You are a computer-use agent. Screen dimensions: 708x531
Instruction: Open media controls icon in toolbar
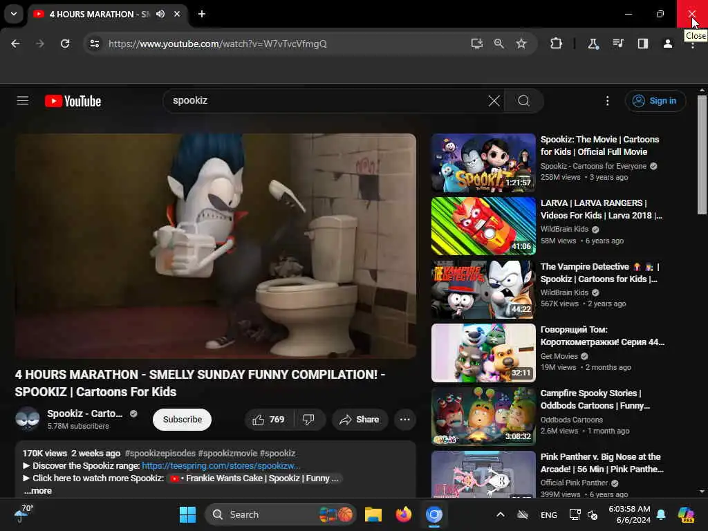(618, 44)
